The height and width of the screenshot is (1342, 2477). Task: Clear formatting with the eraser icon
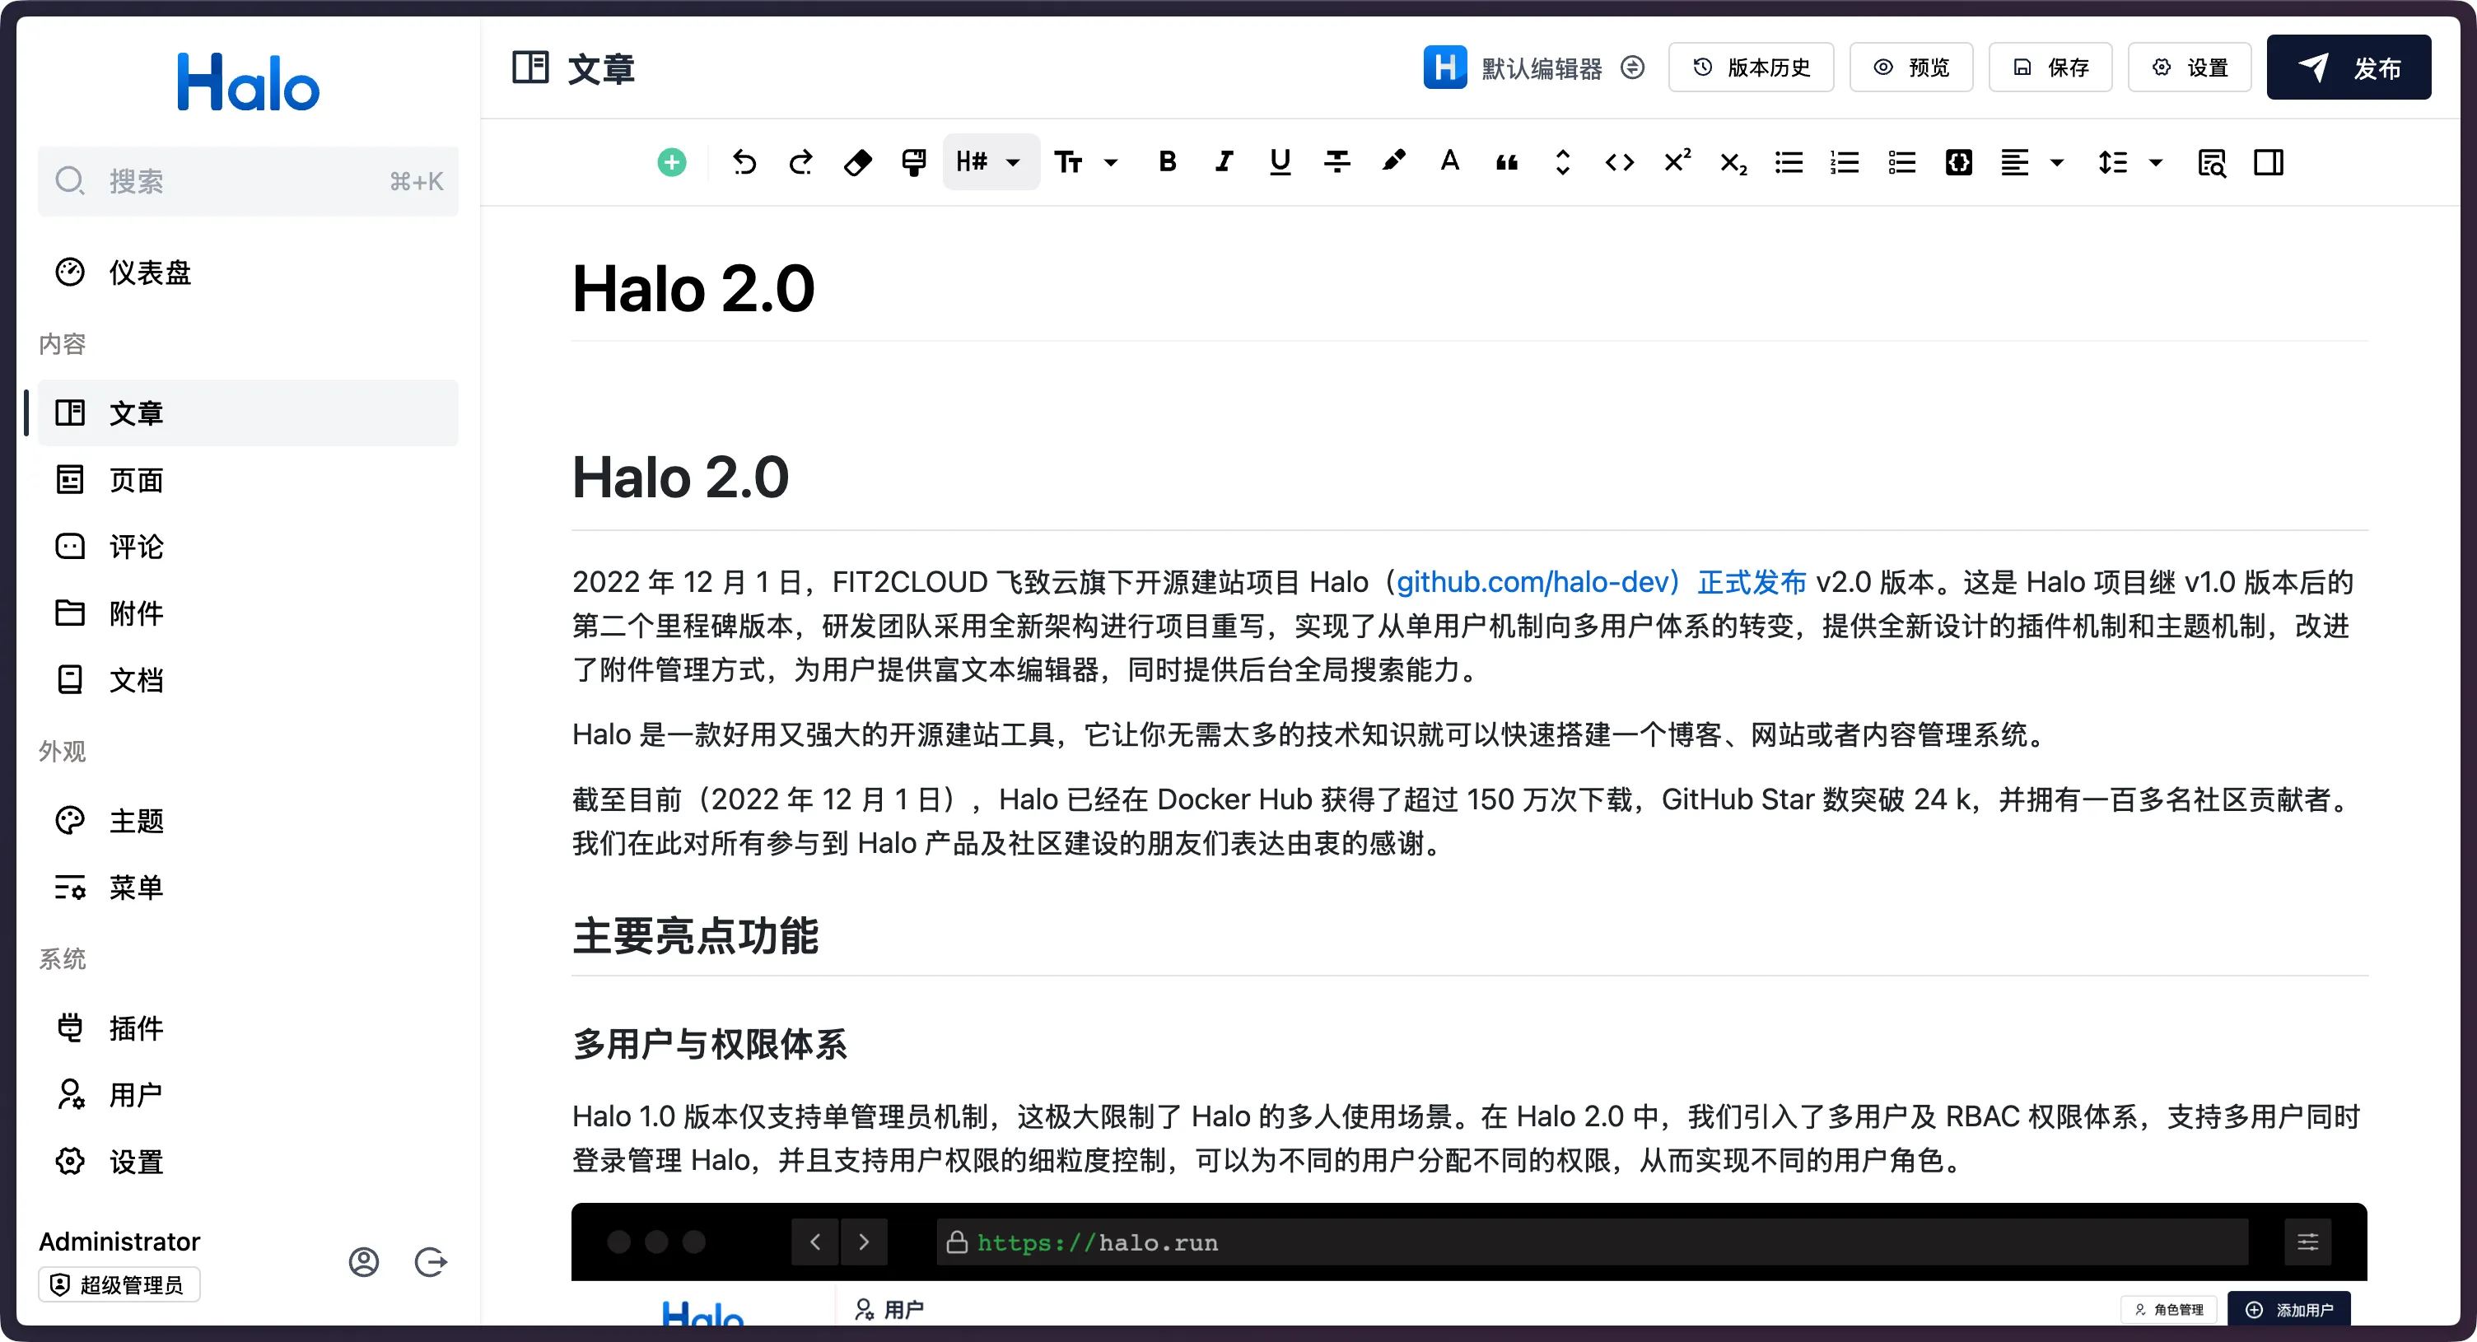pyautogui.click(x=856, y=162)
